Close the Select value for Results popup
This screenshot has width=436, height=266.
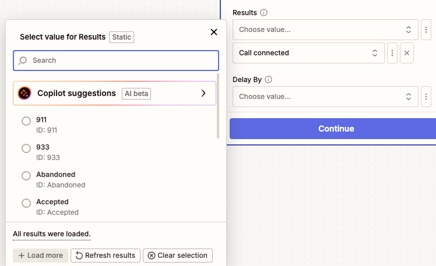(214, 32)
